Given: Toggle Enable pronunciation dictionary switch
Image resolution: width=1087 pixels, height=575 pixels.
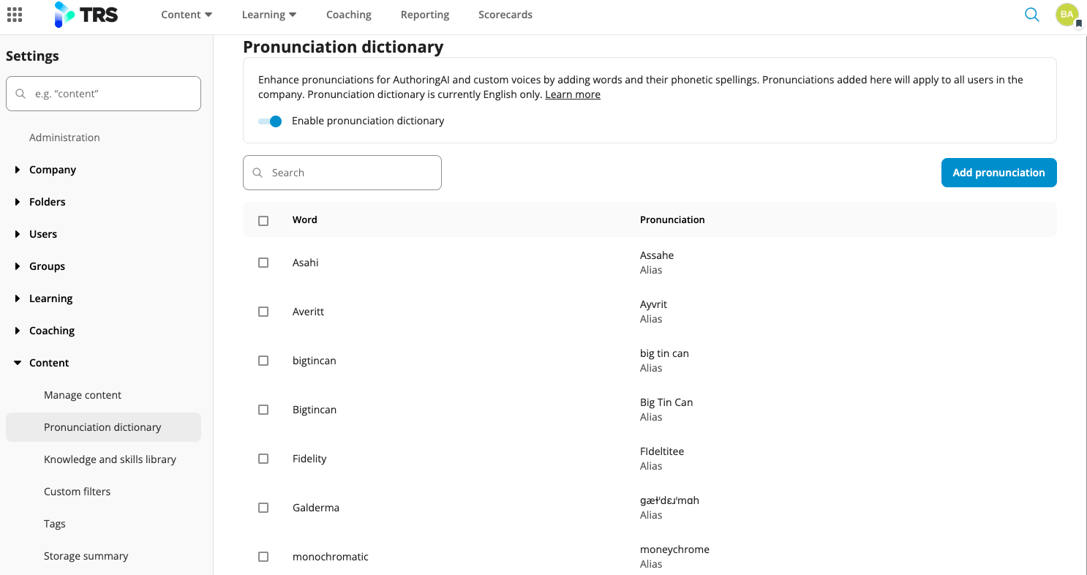Looking at the screenshot, I should pyautogui.click(x=270, y=121).
